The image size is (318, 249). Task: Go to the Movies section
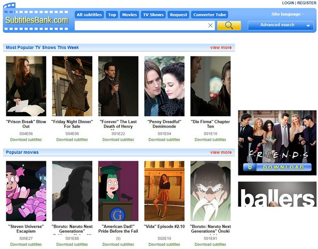coord(129,15)
